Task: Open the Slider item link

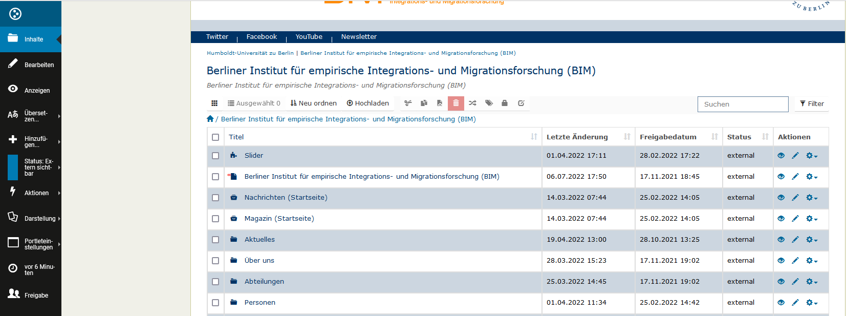Action: (253, 156)
